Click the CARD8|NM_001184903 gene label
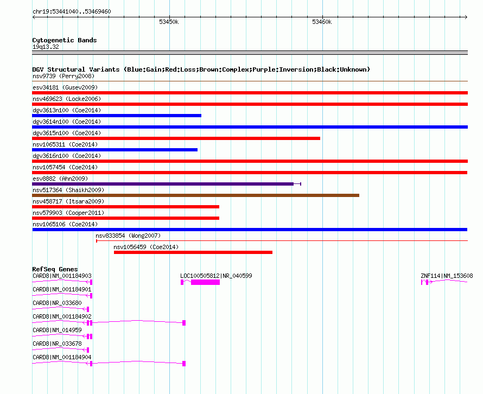The height and width of the screenshot is (394, 483). pos(62,276)
